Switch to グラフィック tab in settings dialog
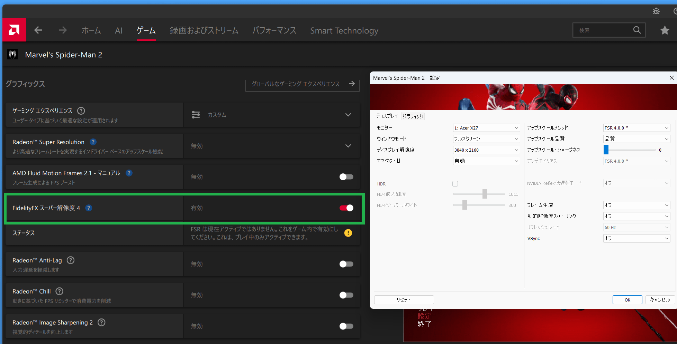The height and width of the screenshot is (344, 677). point(413,116)
